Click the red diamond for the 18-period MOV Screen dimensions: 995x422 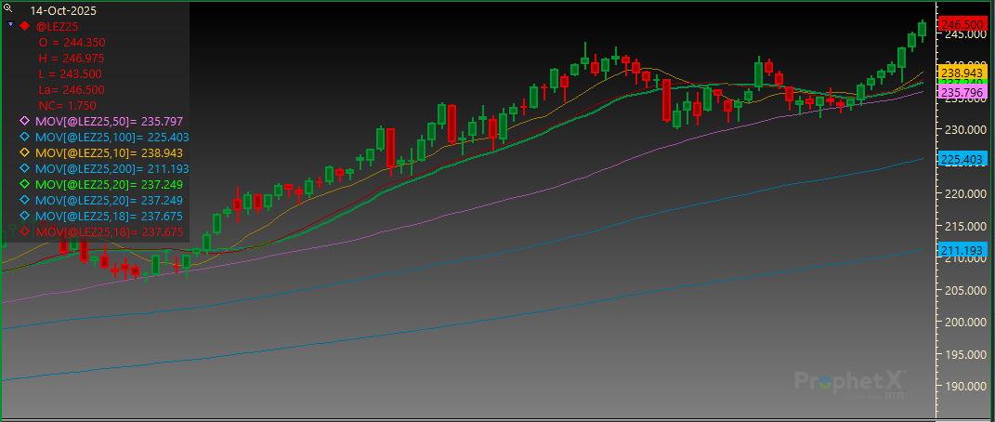tap(25, 231)
